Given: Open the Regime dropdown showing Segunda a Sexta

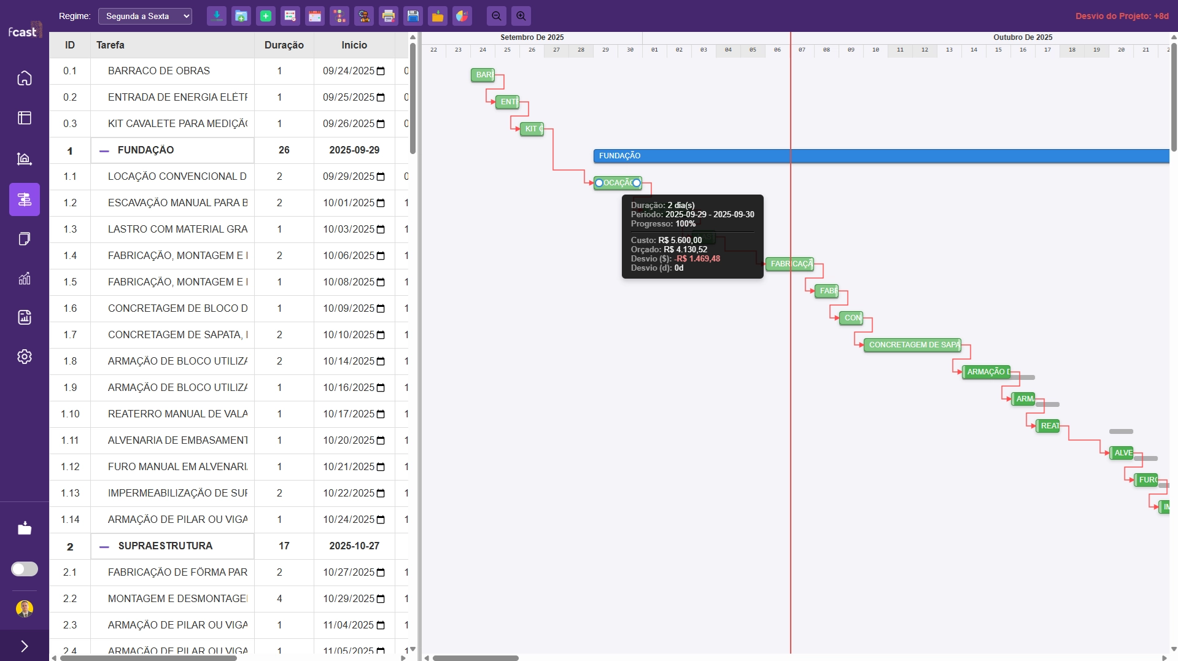Looking at the screenshot, I should 145,16.
